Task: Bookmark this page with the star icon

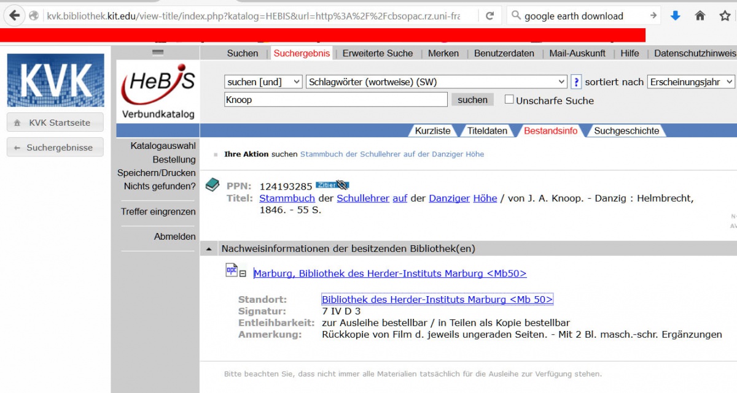Action: click(x=725, y=16)
